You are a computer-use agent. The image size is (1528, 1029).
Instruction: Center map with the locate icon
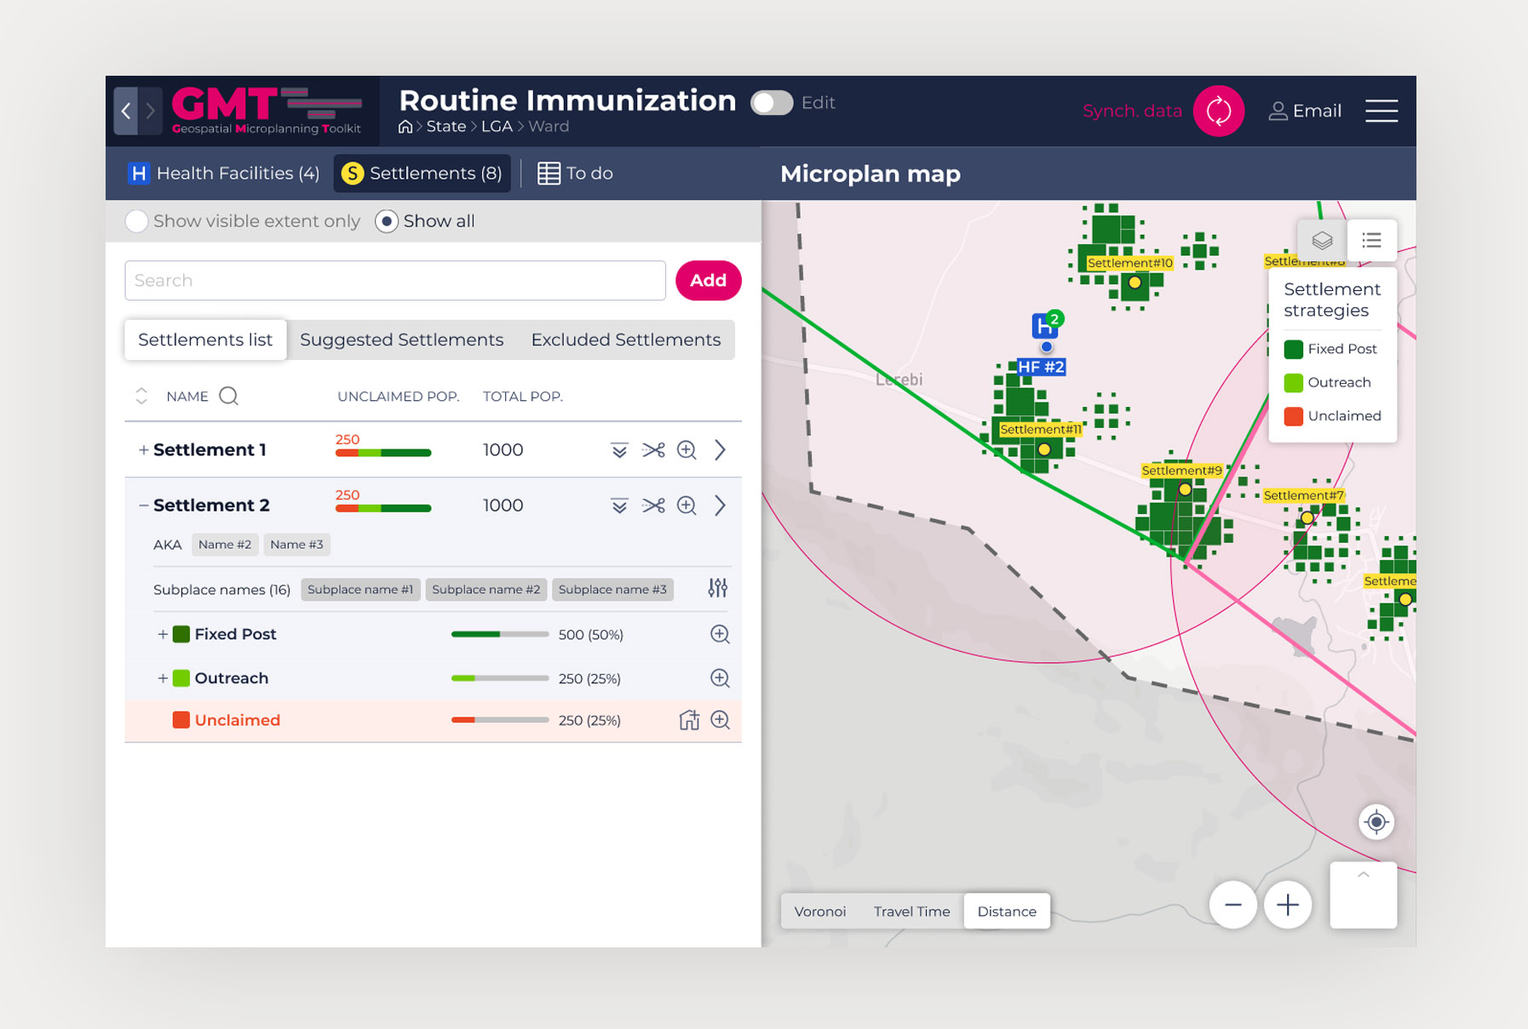click(1376, 822)
